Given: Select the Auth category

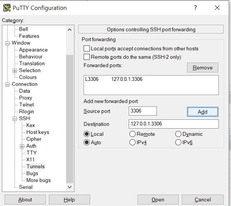Looking at the screenshot, I should pos(31,146).
